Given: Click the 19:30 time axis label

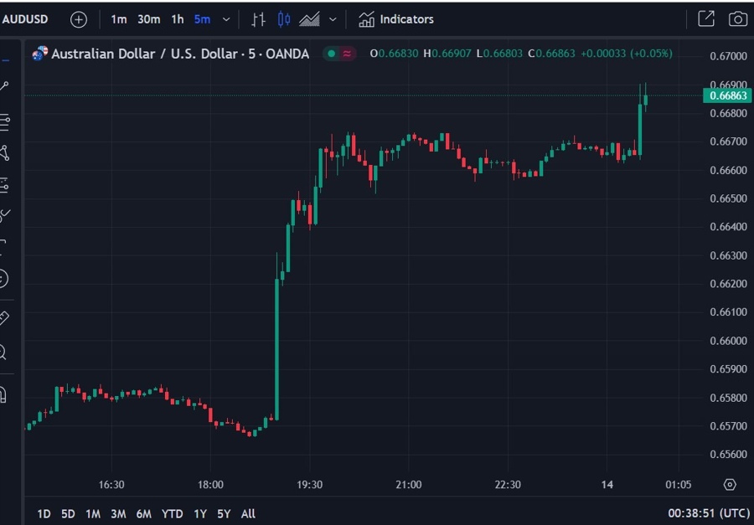Looking at the screenshot, I should click(x=310, y=485).
